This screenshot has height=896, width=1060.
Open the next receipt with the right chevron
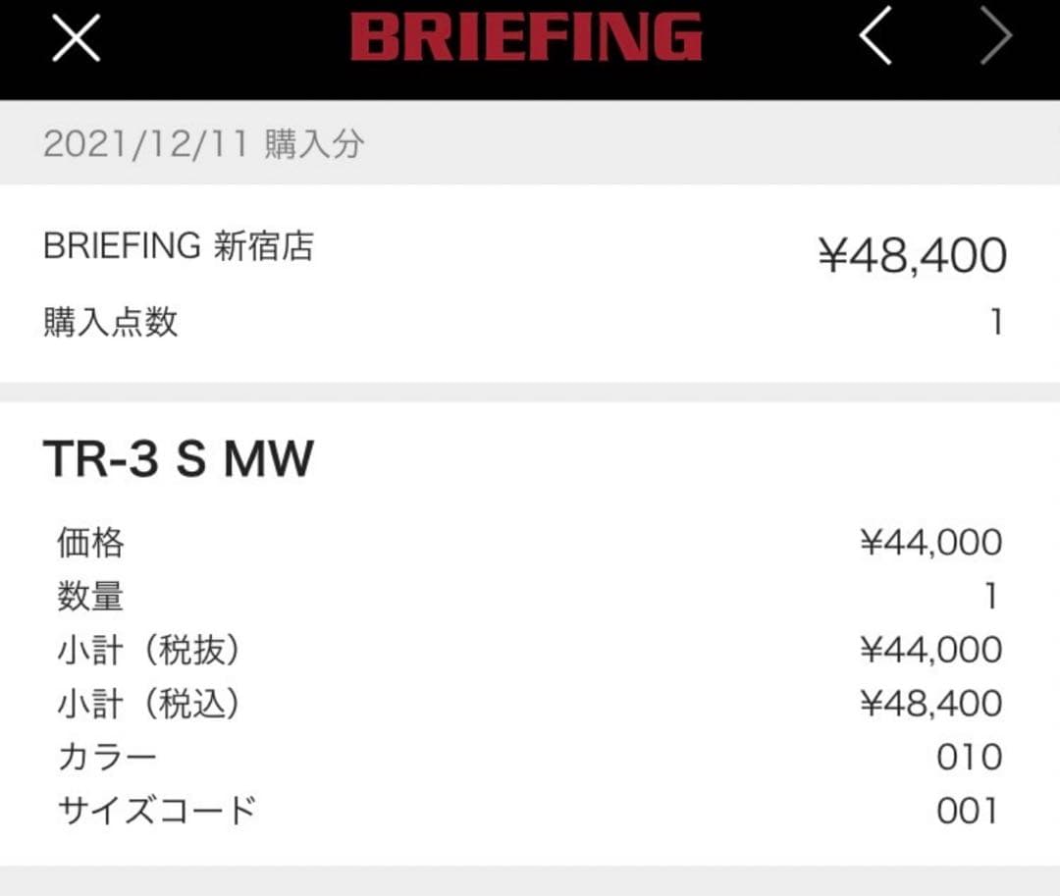tap(996, 35)
